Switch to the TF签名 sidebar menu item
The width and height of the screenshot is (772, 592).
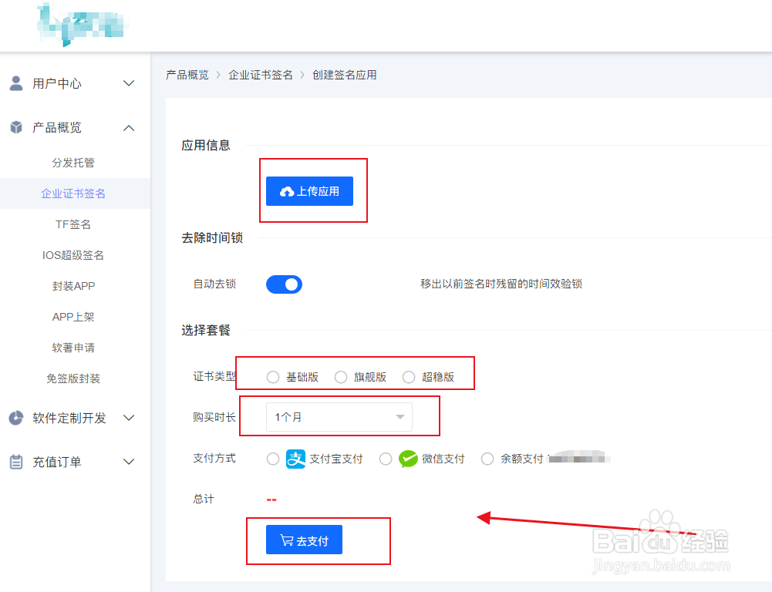pos(73,224)
